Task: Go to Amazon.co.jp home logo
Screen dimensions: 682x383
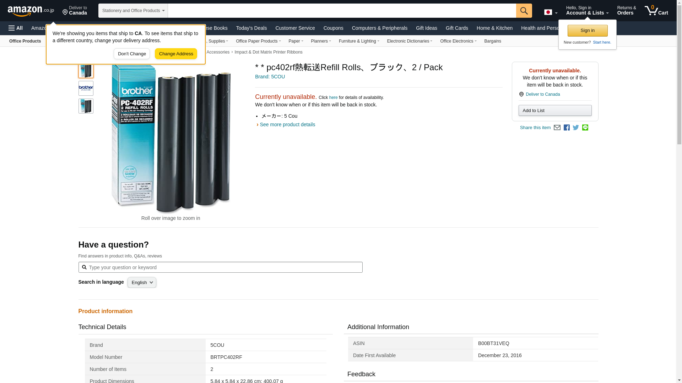Action: [31, 11]
